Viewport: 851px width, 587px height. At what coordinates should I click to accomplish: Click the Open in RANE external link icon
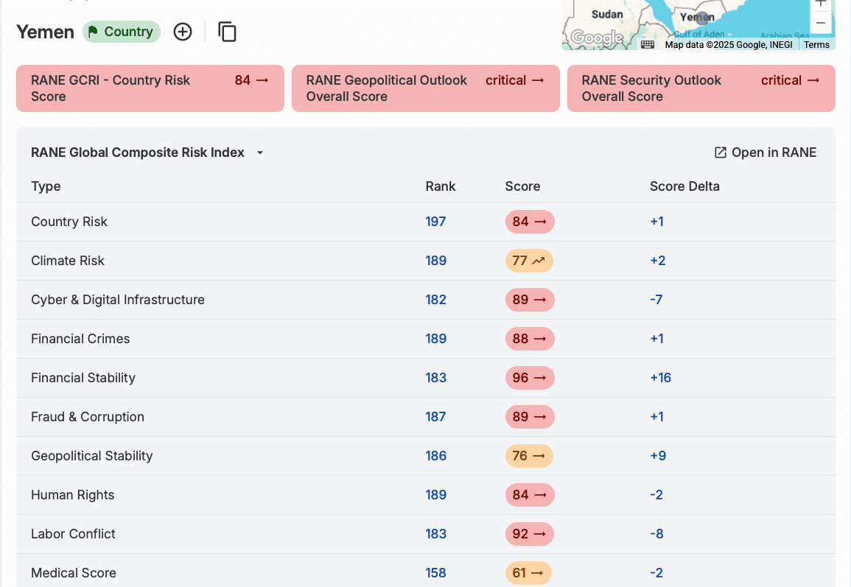click(720, 152)
